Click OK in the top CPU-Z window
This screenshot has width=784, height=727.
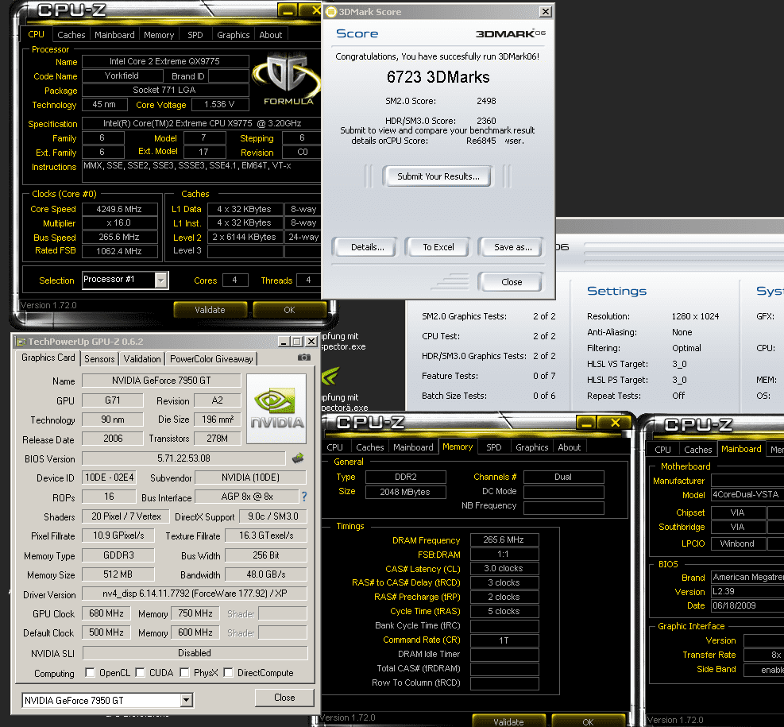(x=289, y=310)
